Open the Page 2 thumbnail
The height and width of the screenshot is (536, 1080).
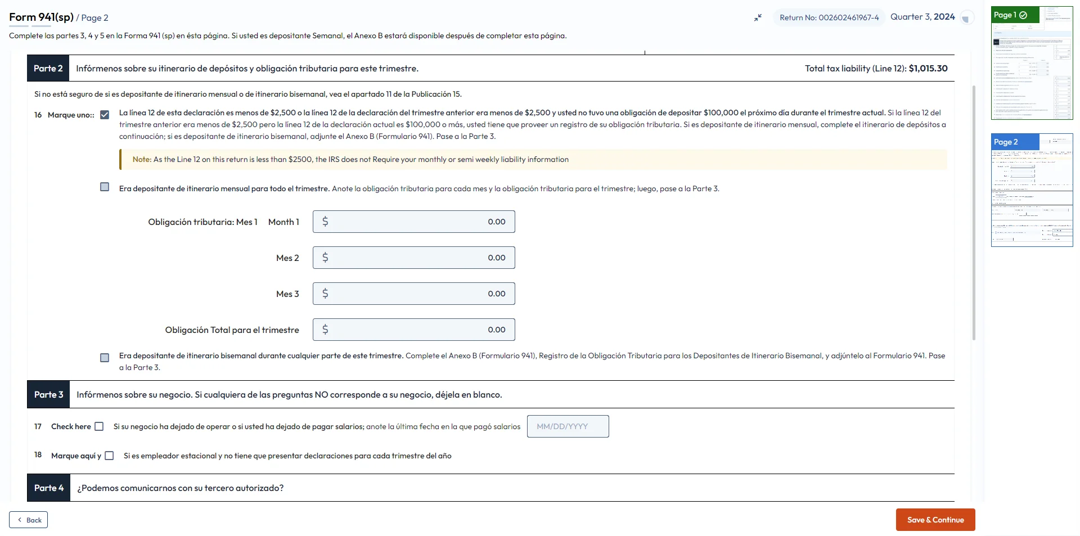coord(1032,190)
